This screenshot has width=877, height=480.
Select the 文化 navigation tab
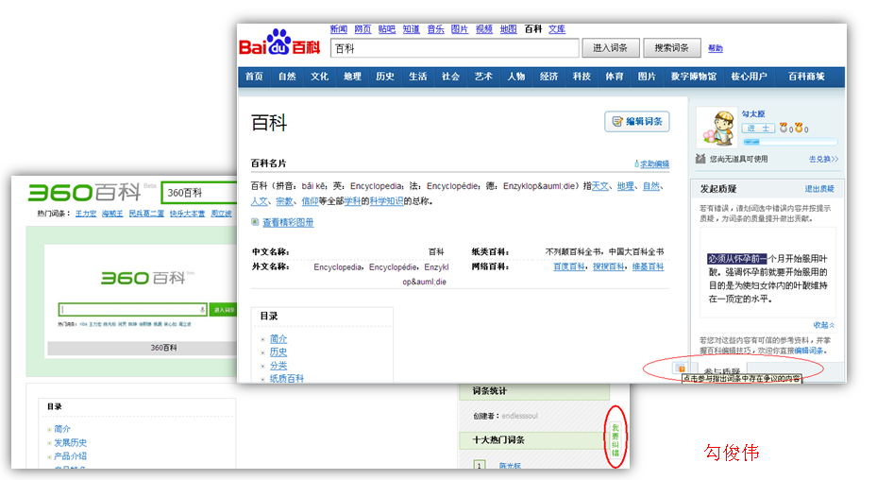click(x=319, y=77)
